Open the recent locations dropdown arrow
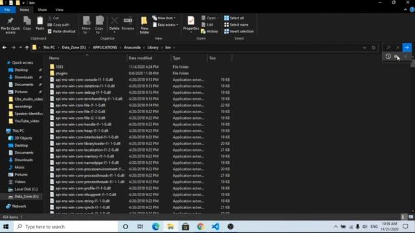 point(20,47)
